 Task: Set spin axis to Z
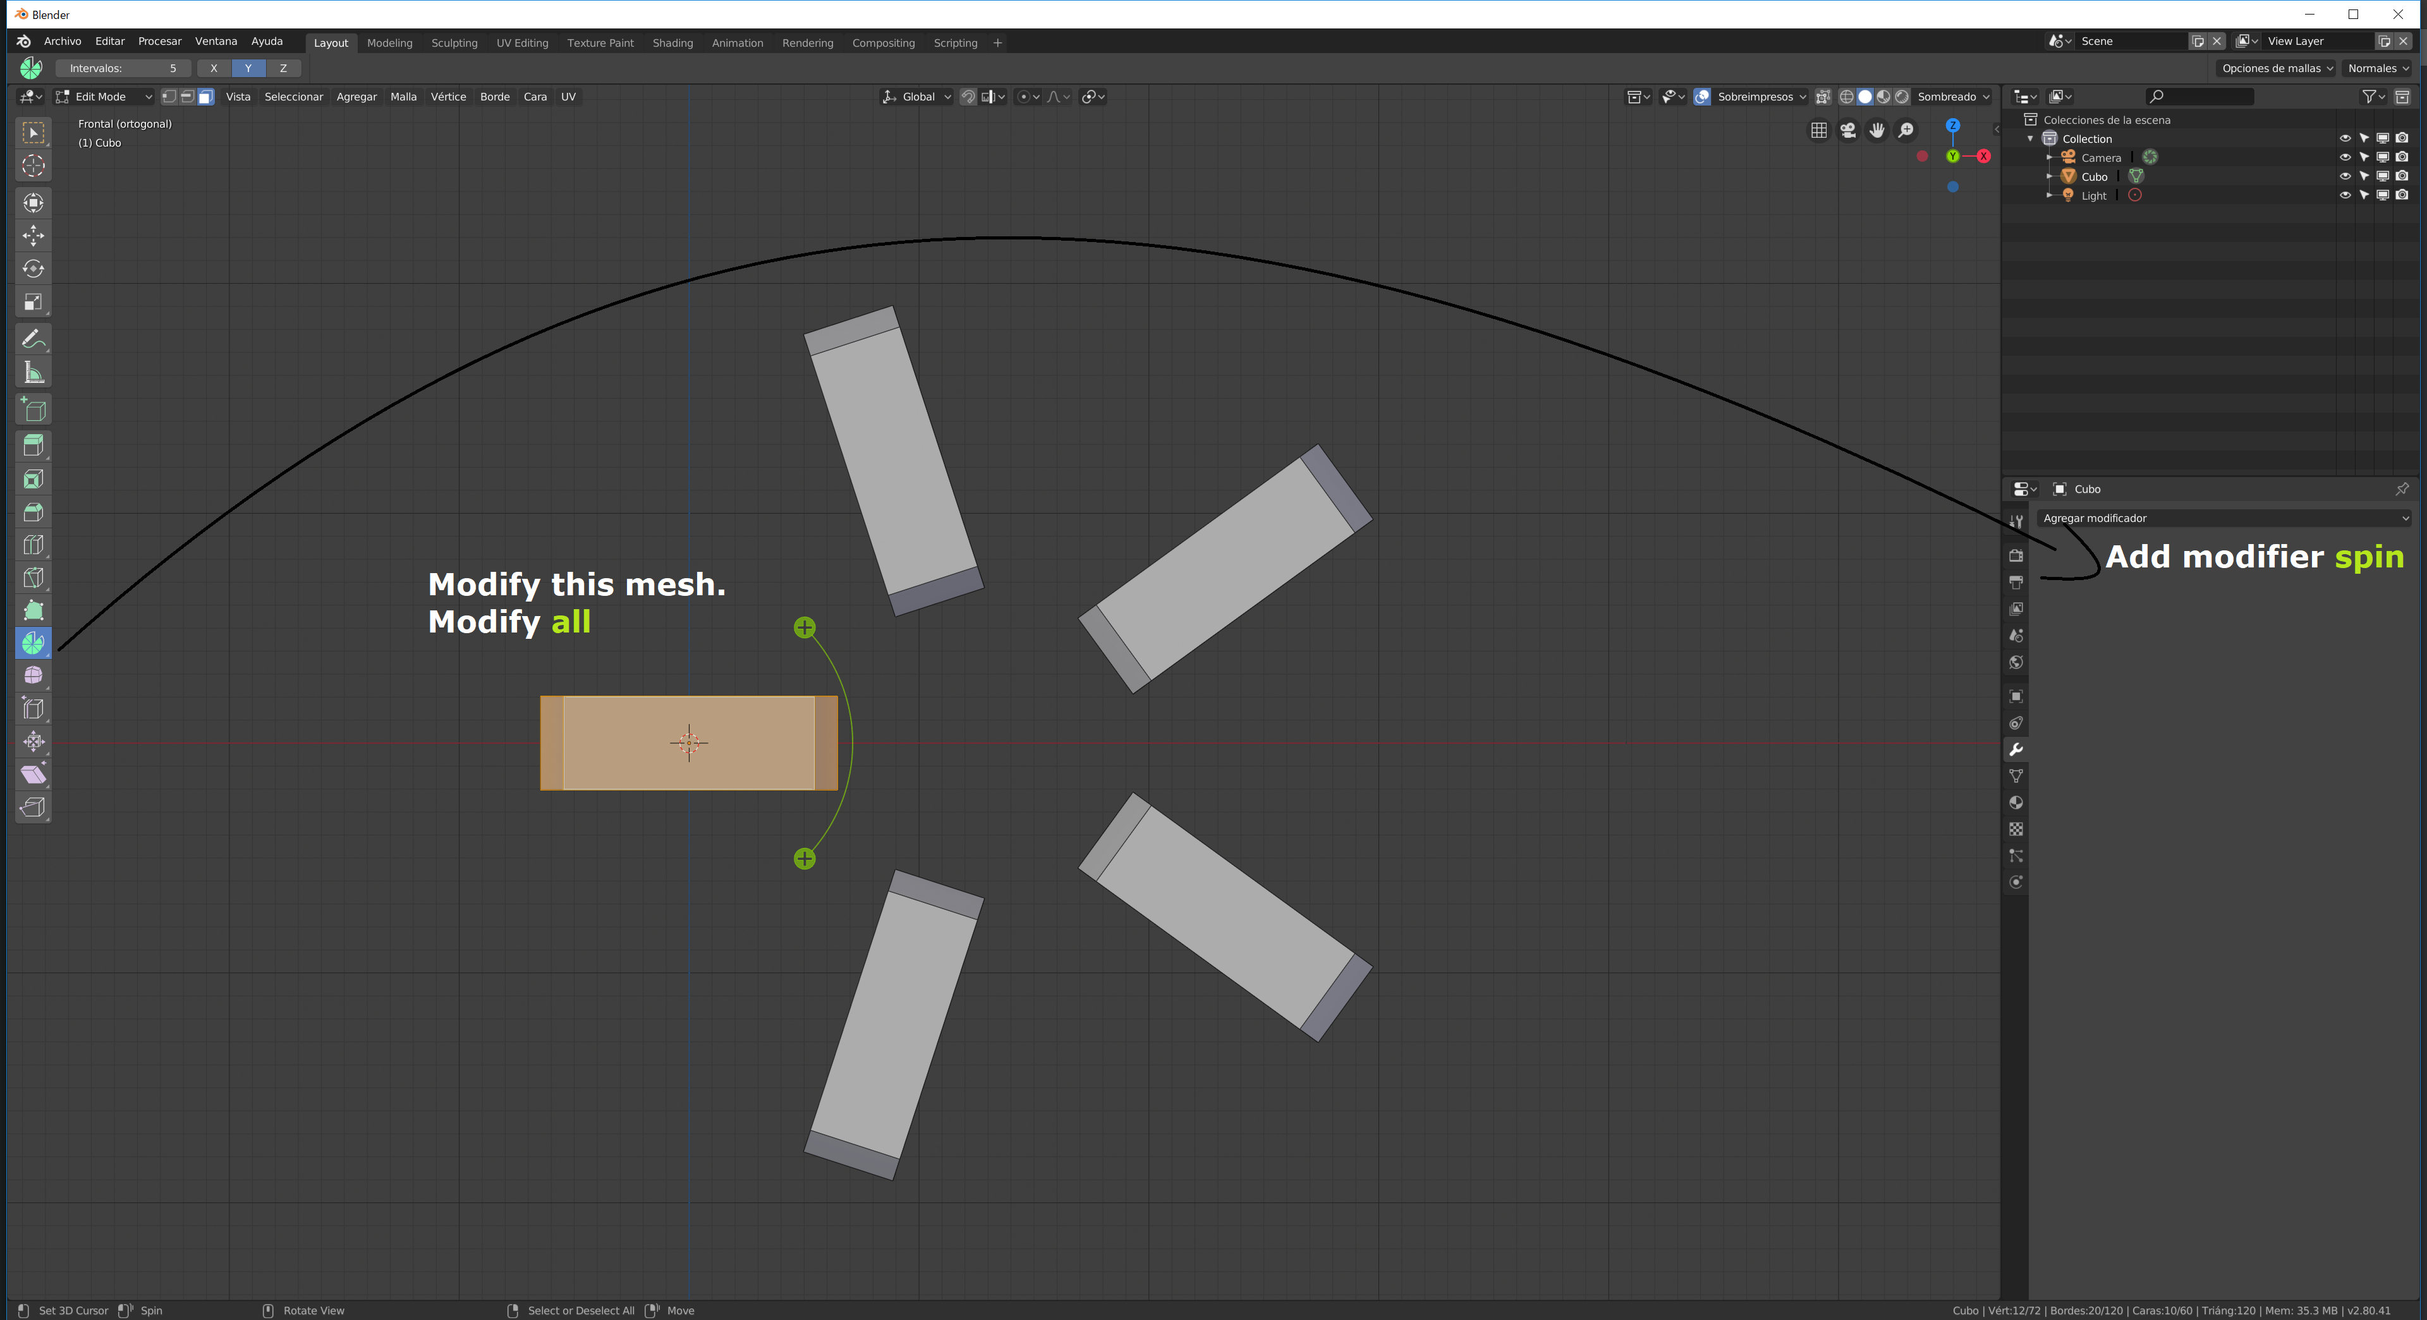click(x=283, y=68)
